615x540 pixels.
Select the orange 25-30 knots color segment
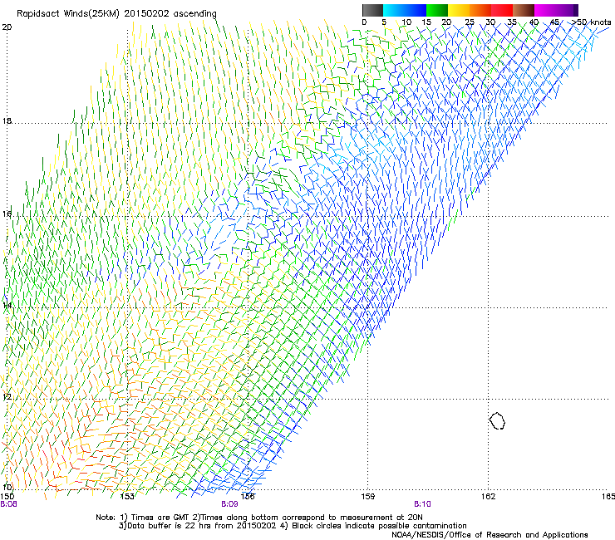point(480,10)
